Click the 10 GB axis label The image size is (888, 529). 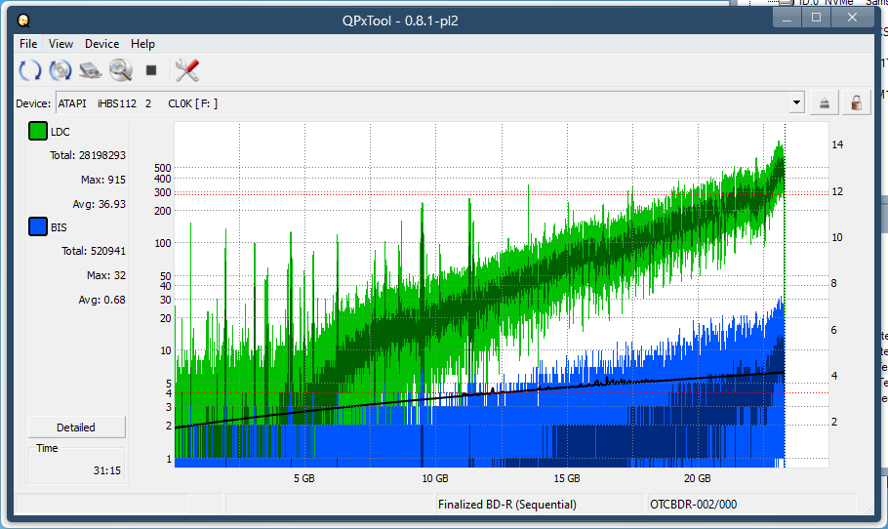click(x=435, y=478)
